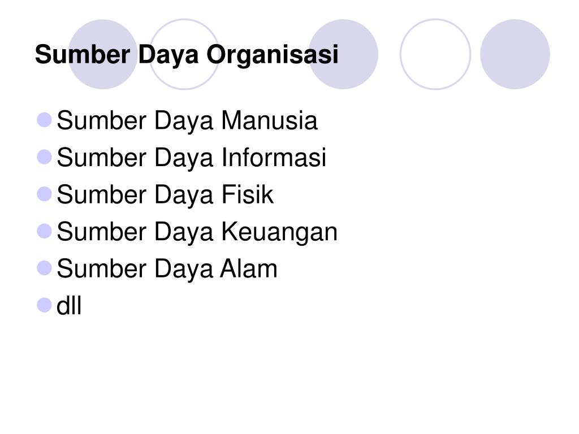The image size is (579, 434).
Task: Select the Sumber Daya Alam bullet text
Action: click(167, 268)
